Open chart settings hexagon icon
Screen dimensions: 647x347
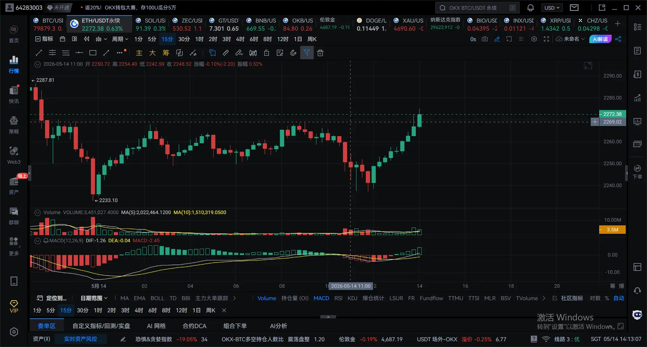[534, 39]
